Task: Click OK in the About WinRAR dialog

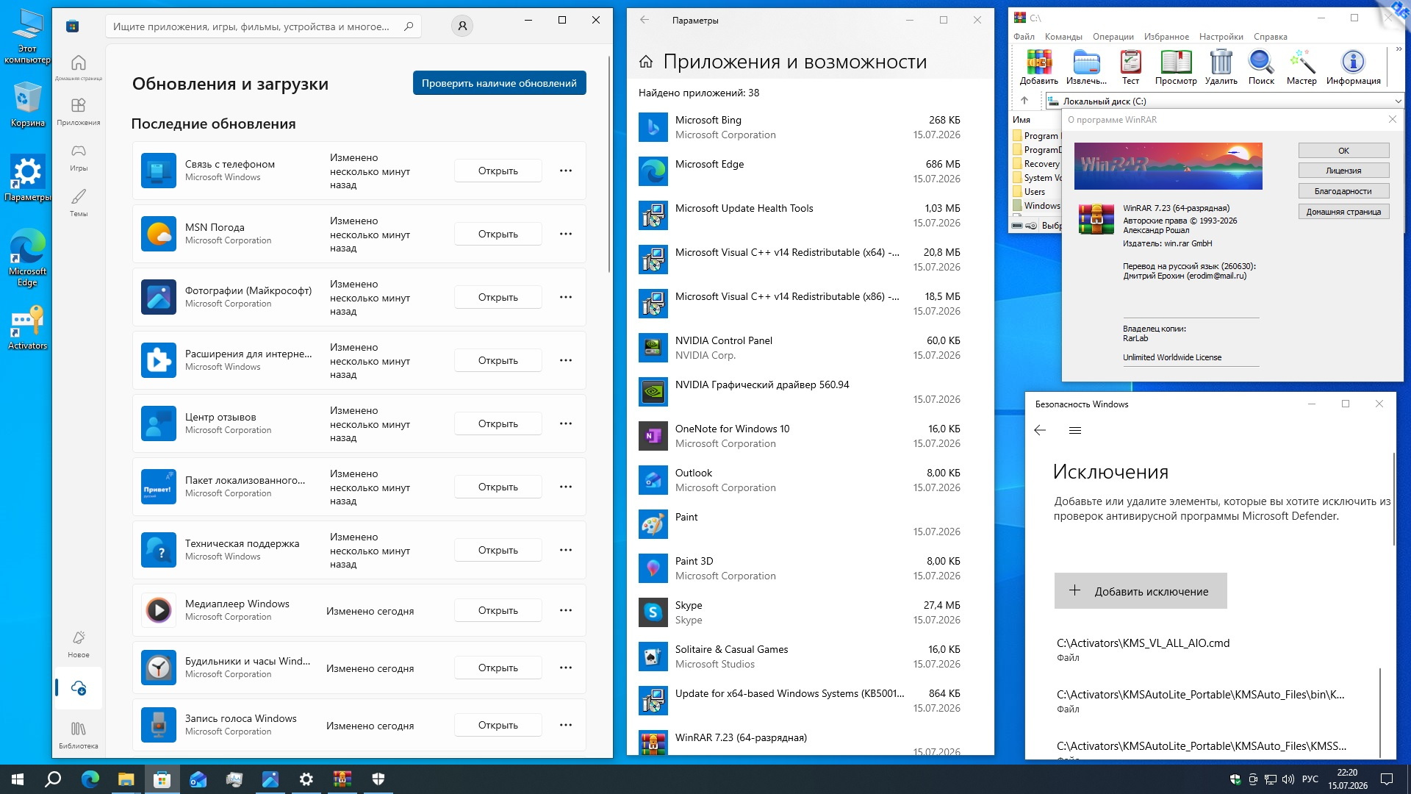Action: pyautogui.click(x=1343, y=151)
